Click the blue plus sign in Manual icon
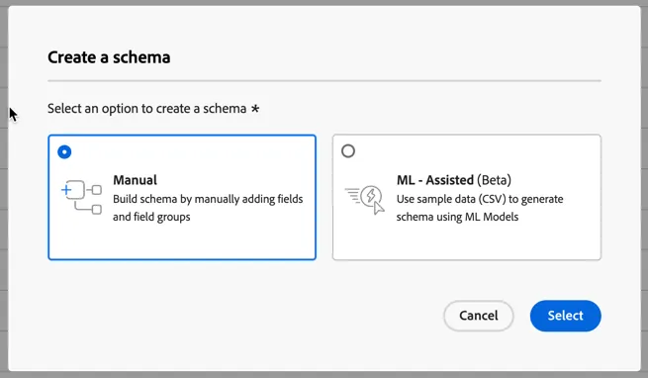648x378 pixels. (x=66, y=190)
